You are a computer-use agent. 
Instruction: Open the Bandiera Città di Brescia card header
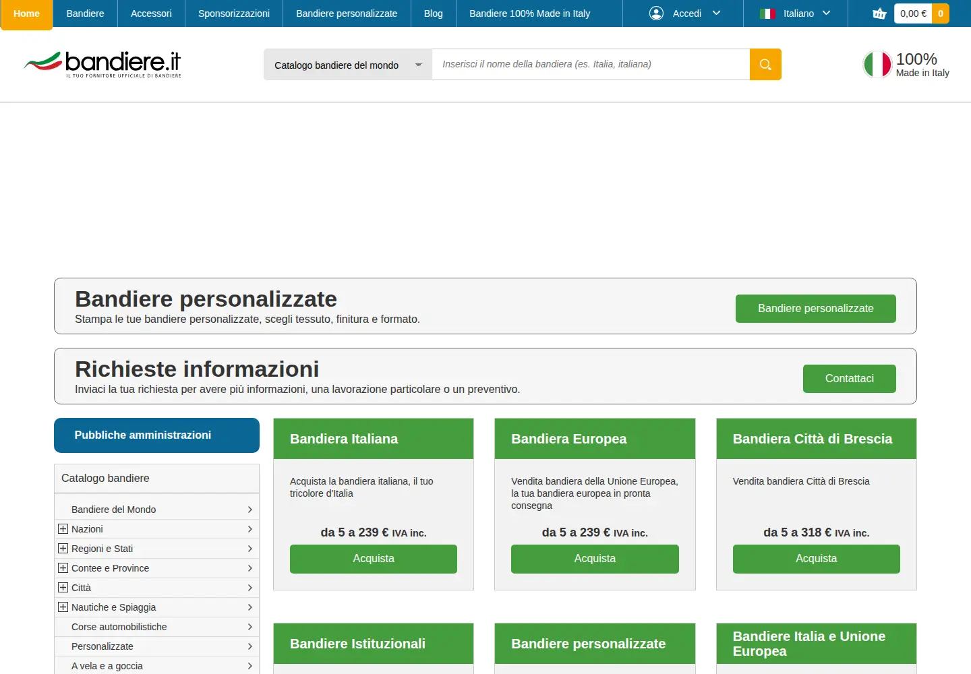817,439
